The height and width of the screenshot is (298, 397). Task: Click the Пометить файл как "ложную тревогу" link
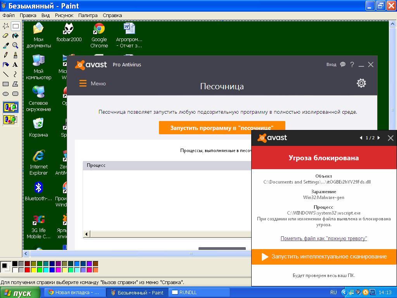tap(324, 239)
